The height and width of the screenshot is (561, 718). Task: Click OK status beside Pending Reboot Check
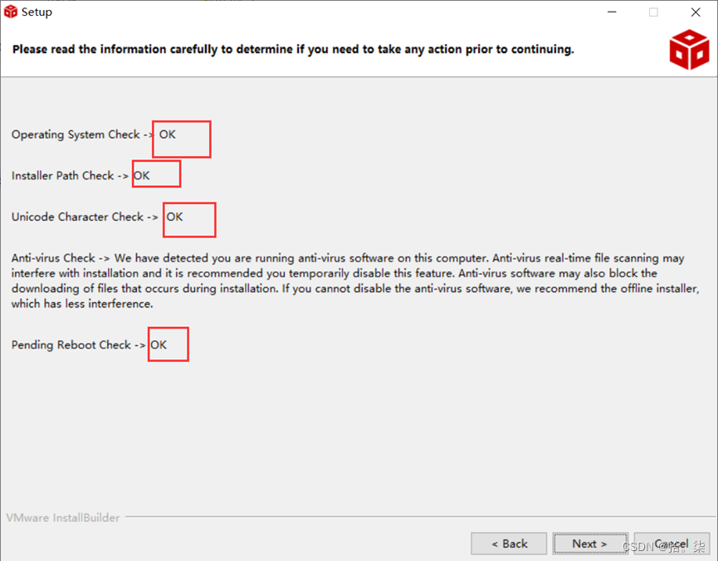coord(159,345)
